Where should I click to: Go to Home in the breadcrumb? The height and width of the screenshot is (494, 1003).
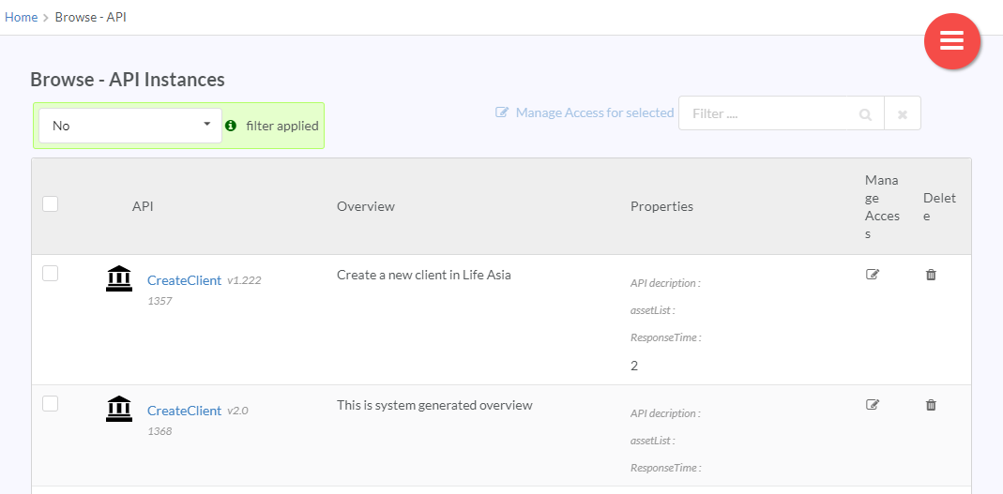[x=21, y=17]
